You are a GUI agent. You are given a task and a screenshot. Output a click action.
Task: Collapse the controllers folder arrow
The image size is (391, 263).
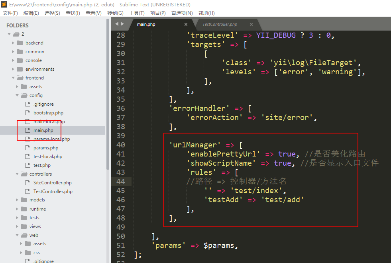tap(17, 174)
